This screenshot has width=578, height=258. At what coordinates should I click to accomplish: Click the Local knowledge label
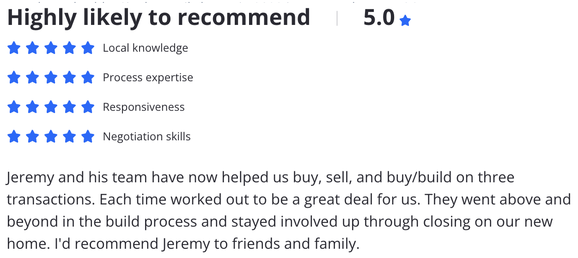[146, 48]
